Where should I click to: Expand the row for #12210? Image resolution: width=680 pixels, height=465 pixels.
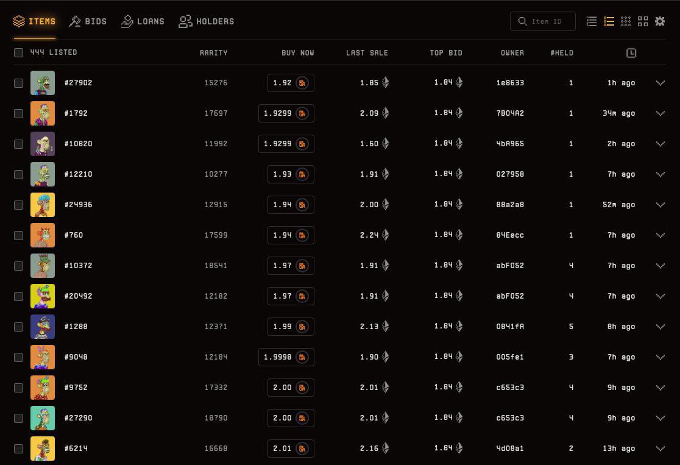[x=660, y=174]
